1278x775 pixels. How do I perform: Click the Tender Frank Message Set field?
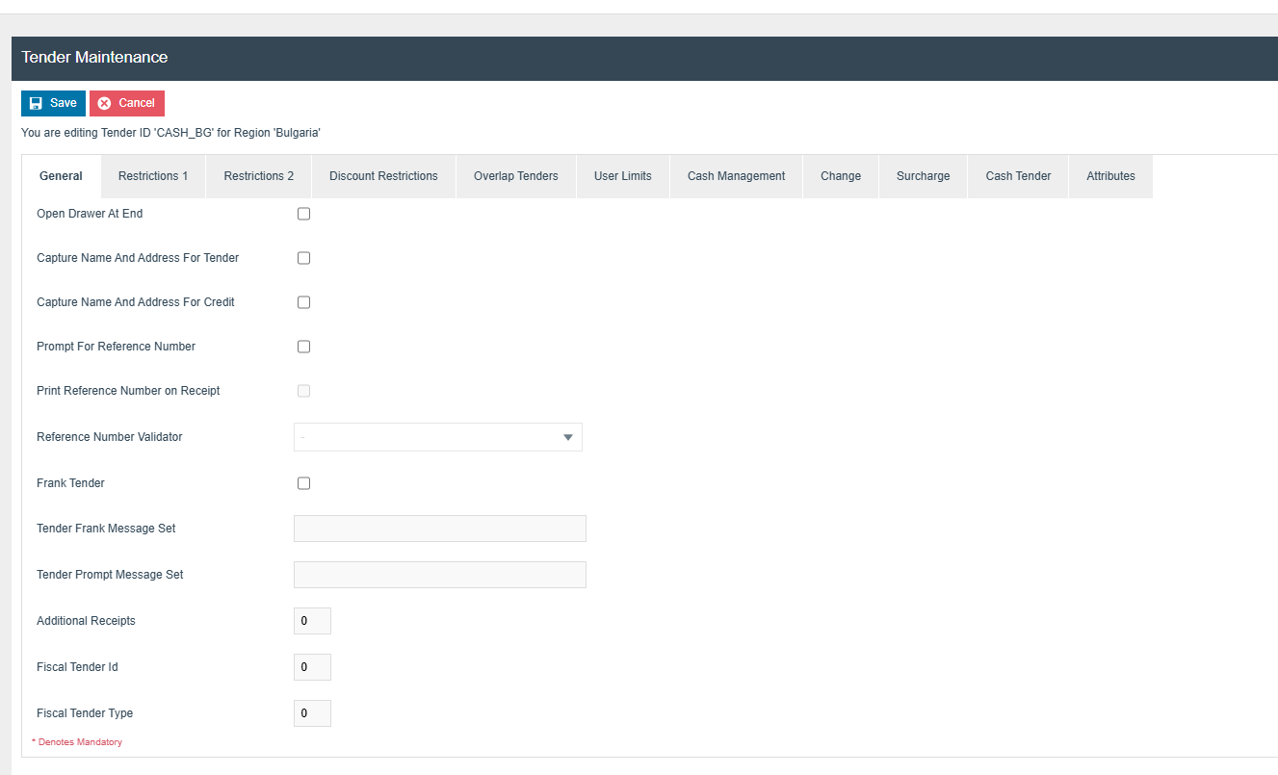click(439, 529)
